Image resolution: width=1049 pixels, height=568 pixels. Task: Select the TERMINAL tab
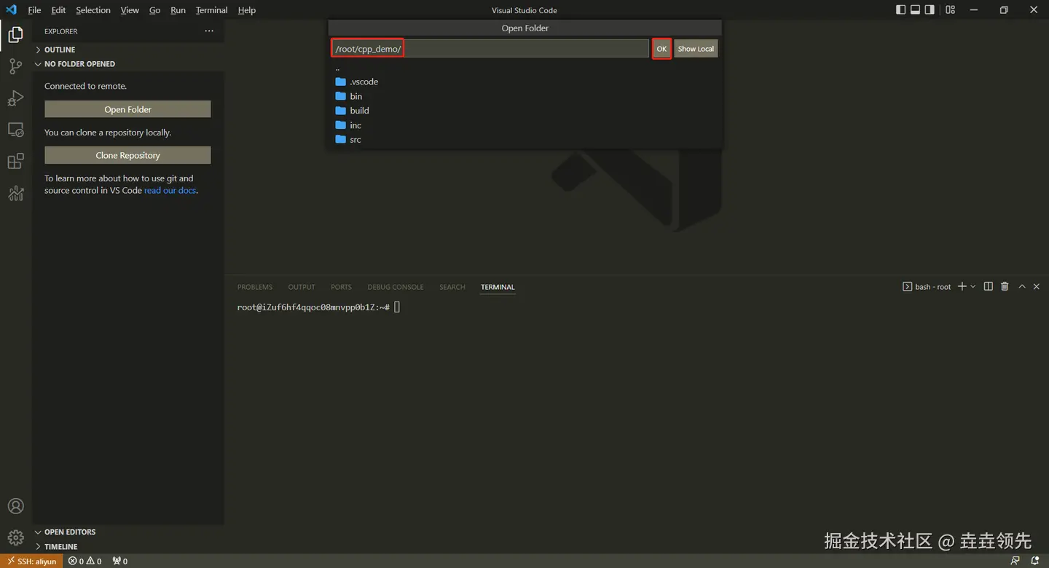coord(498,287)
